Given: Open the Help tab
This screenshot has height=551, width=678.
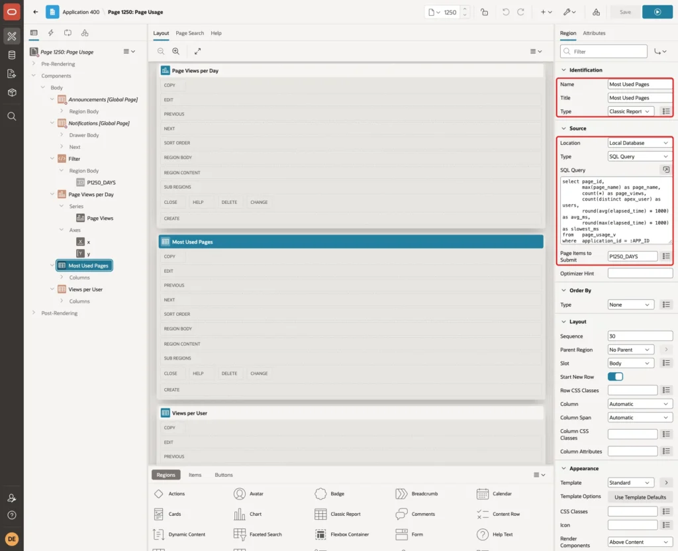Looking at the screenshot, I should pyautogui.click(x=216, y=33).
